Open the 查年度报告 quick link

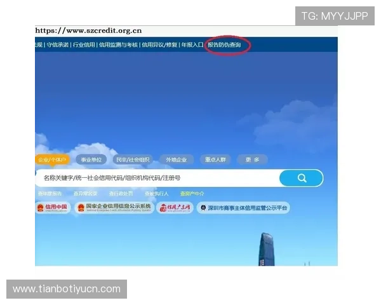coord(50,194)
